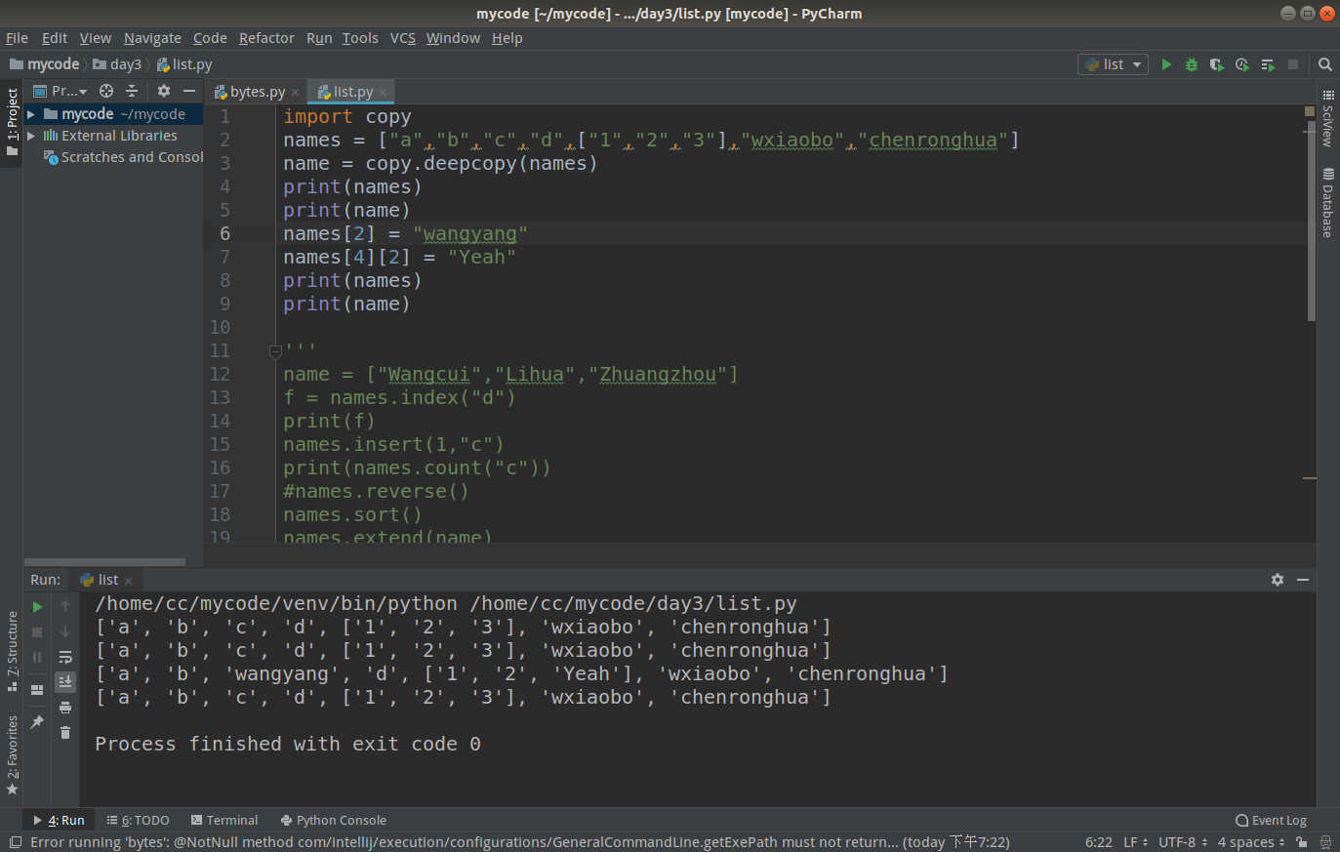Toggle soft-wrap in the Run console
Screen dimensions: 1340x852
65,658
